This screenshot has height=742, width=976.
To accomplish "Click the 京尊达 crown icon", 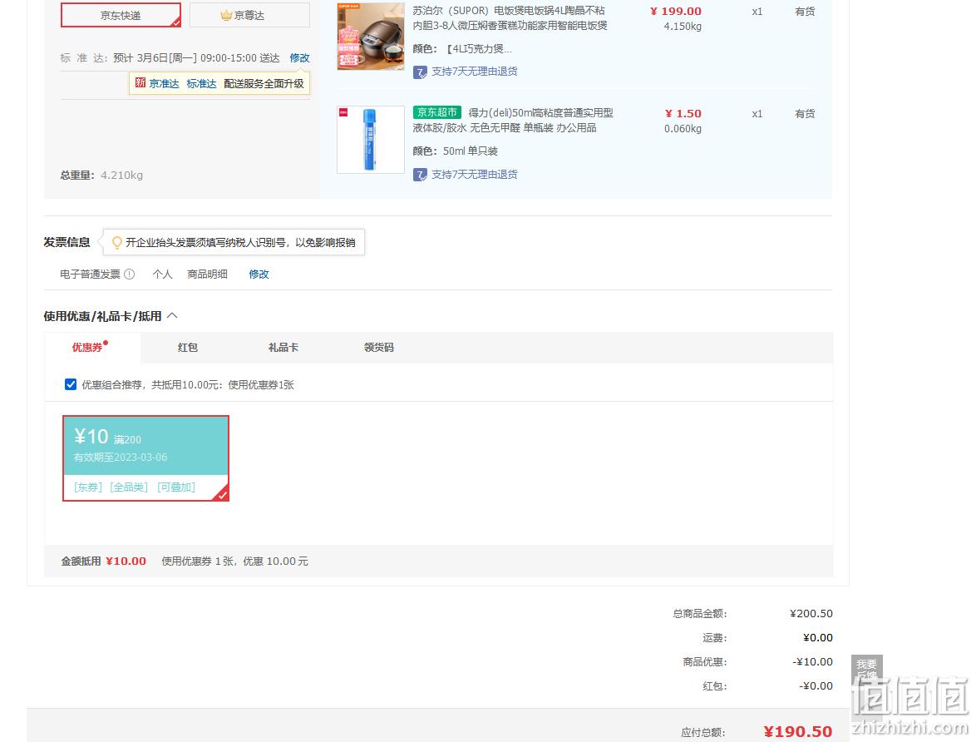I will tap(226, 15).
